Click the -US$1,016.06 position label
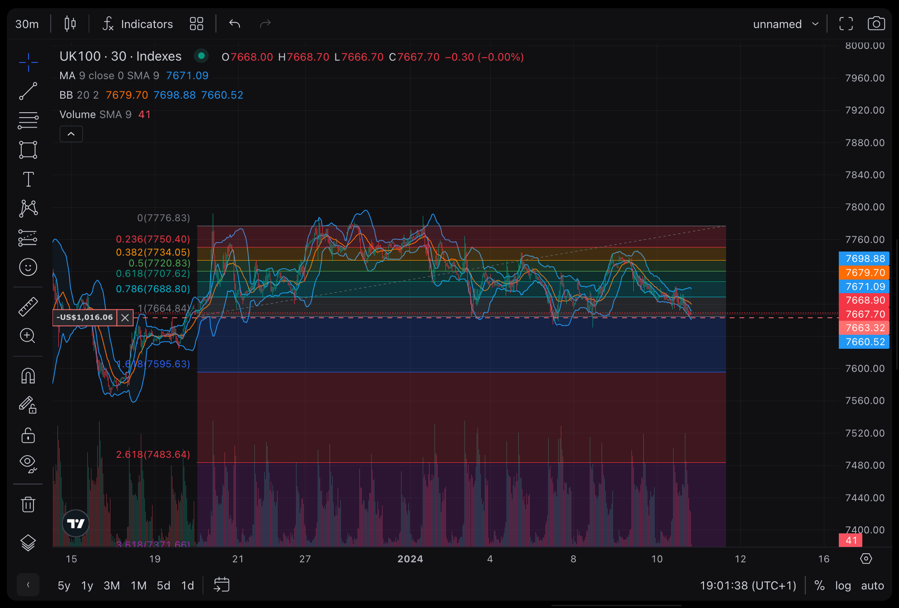 coord(85,318)
